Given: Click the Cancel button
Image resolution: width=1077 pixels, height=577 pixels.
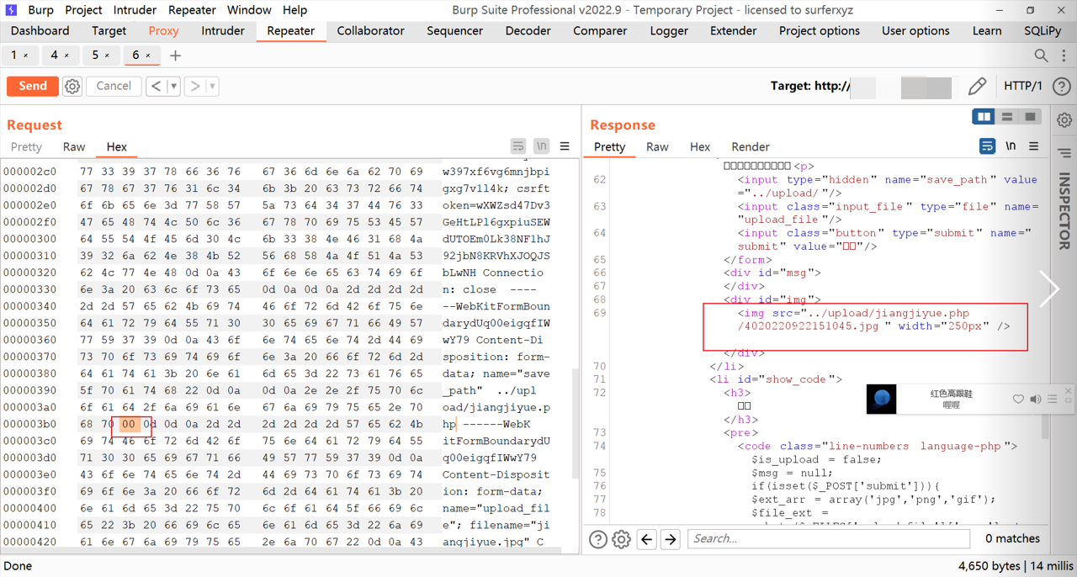Looking at the screenshot, I should click(114, 86).
